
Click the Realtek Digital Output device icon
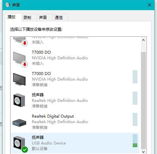coord(19,123)
